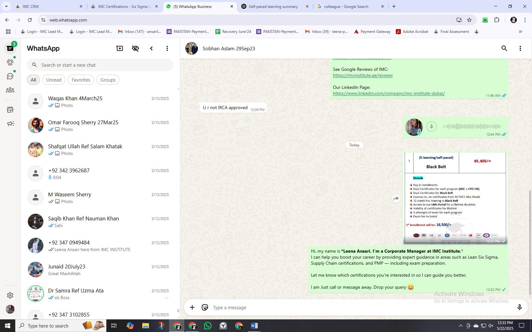Open Omar Farooq Sherry 27Mar25 chat
The height and width of the screenshot is (332, 532).
(x=99, y=126)
